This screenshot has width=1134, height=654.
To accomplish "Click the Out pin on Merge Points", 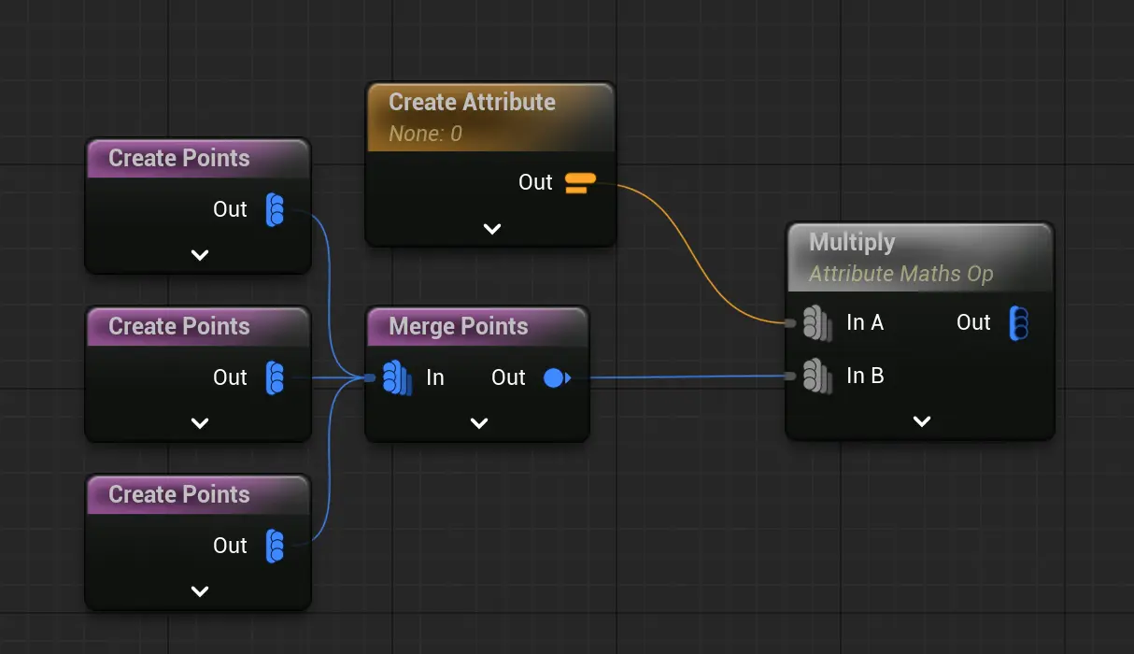I will pos(556,377).
